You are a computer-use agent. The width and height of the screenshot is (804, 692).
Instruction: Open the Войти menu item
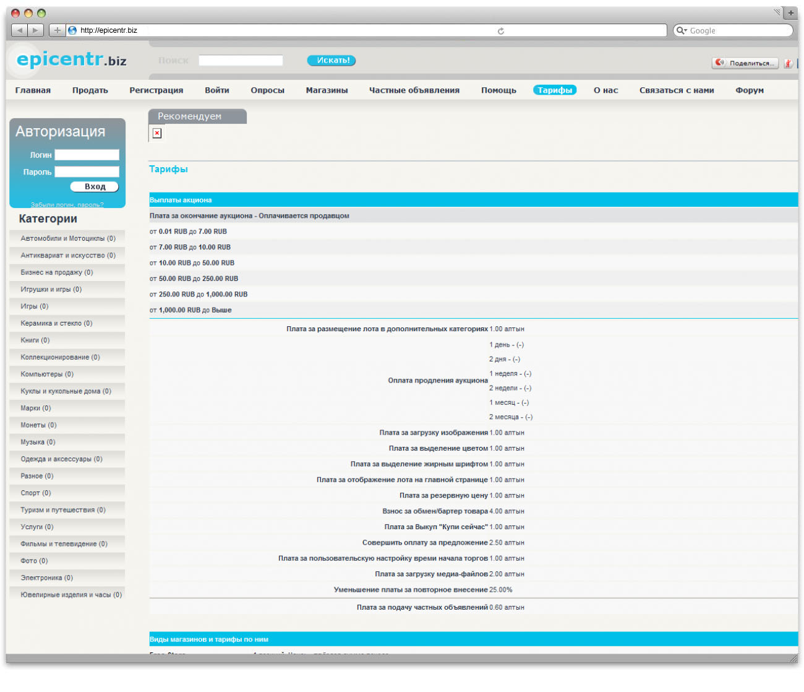click(x=217, y=90)
